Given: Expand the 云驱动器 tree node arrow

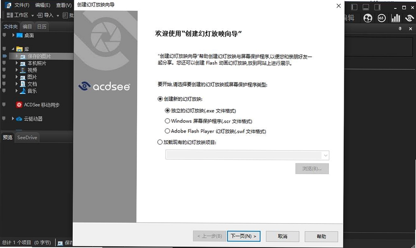Looking at the screenshot, I should [x=13, y=119].
